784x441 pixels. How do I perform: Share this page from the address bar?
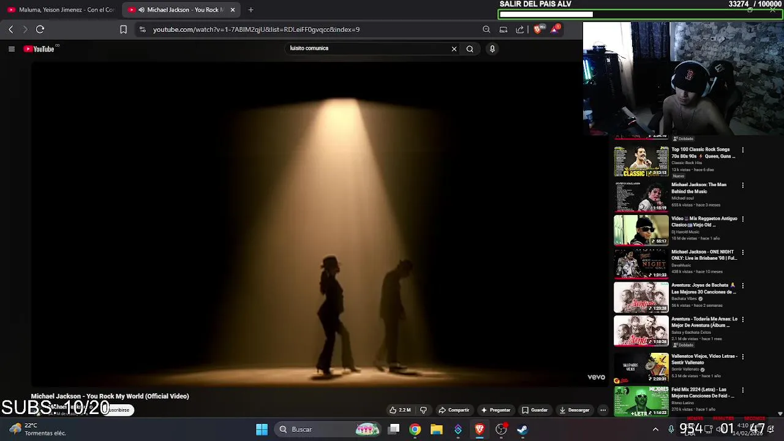point(520,29)
